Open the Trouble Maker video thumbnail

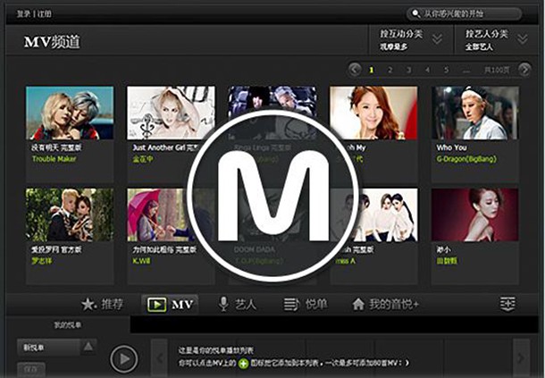click(70, 113)
